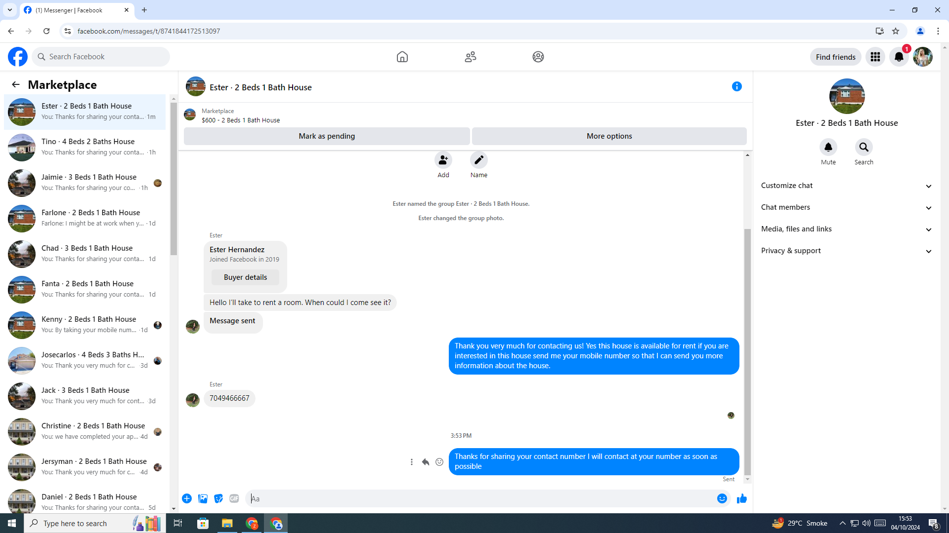Click the More options button

point(609,136)
